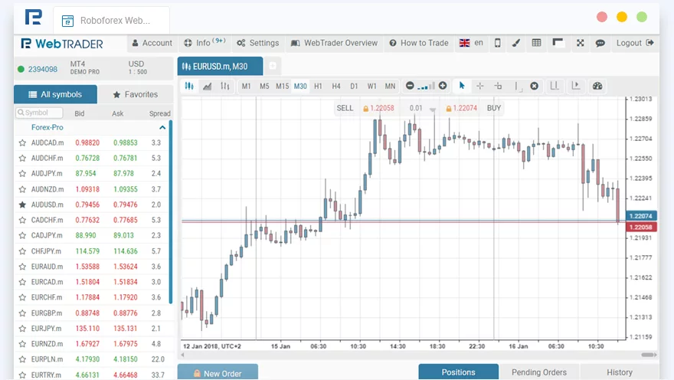This screenshot has width=674, height=380.
Task: Open the indicators gauge icon
Action: pyautogui.click(x=598, y=86)
